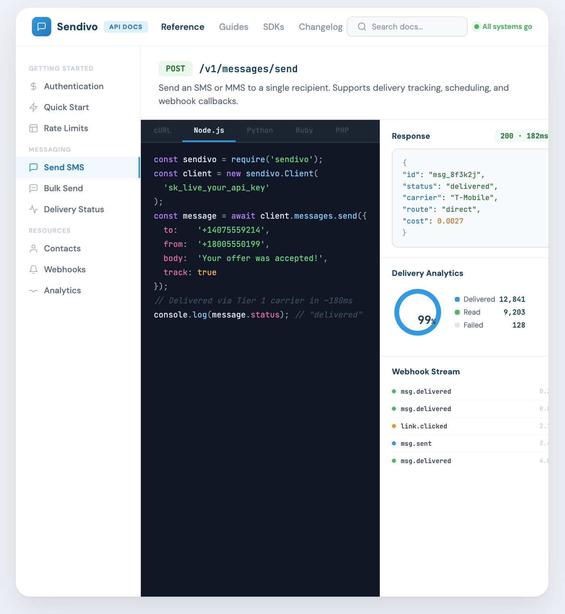565x614 pixels.
Task: Click the Delivery Status waveform icon
Action: click(34, 209)
